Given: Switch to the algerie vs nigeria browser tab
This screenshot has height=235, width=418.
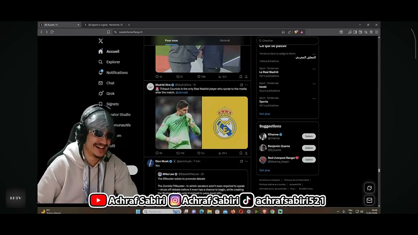Looking at the screenshot, I should [x=104, y=25].
